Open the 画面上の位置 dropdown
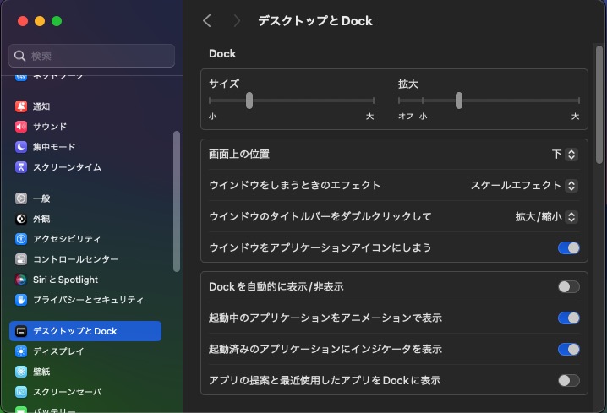The height and width of the screenshot is (413, 607). tap(564, 155)
